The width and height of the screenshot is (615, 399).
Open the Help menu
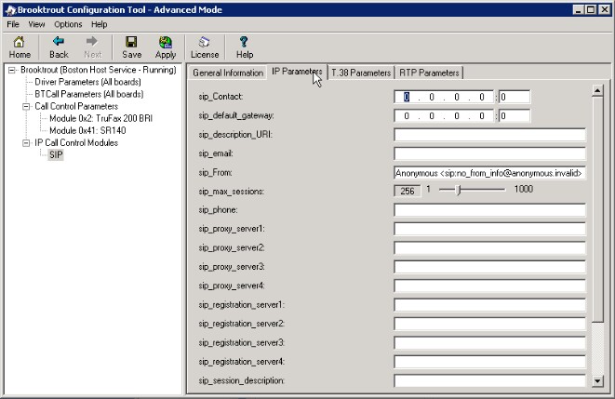(100, 24)
